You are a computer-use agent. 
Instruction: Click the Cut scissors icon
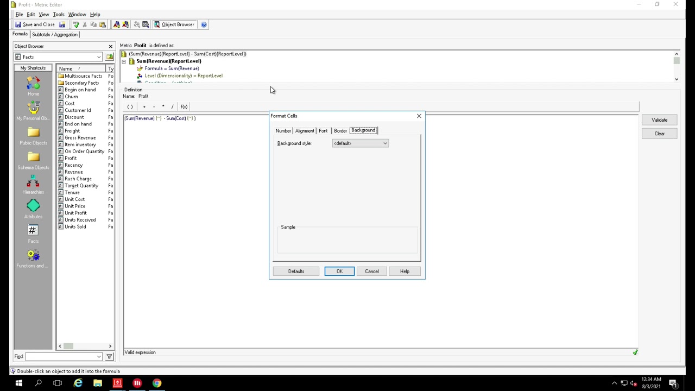[x=85, y=24]
